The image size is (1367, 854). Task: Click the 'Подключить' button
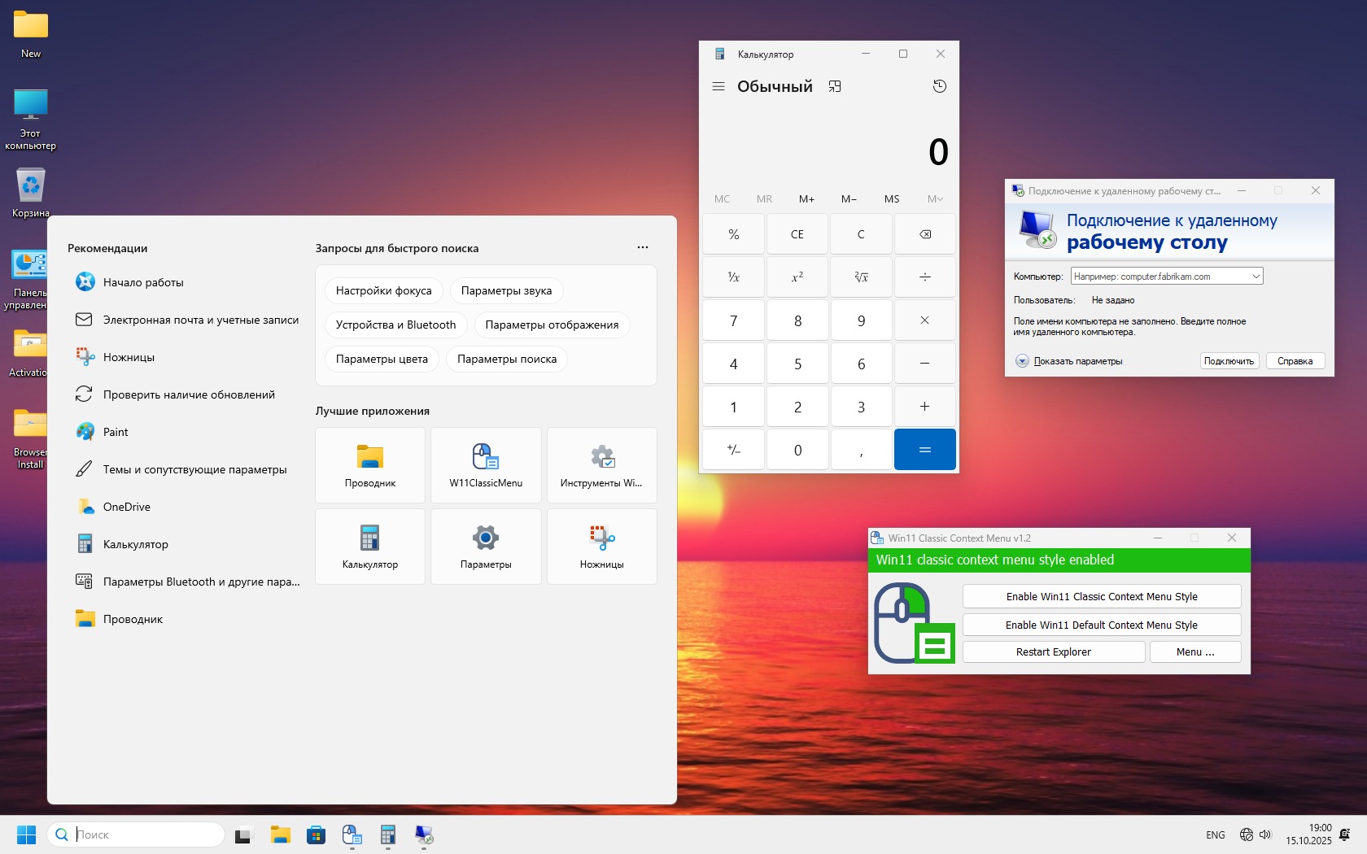(1229, 361)
